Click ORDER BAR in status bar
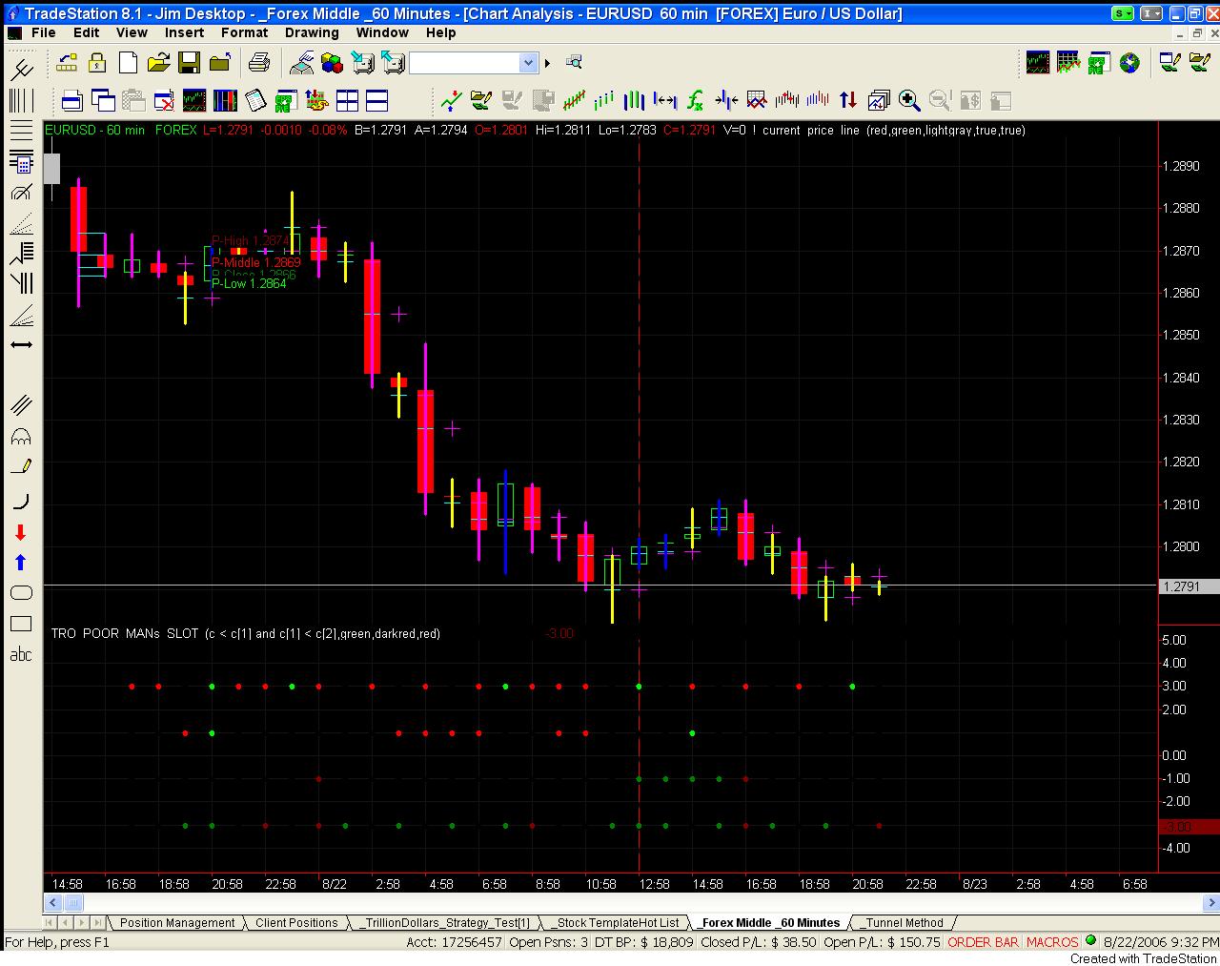 983,942
